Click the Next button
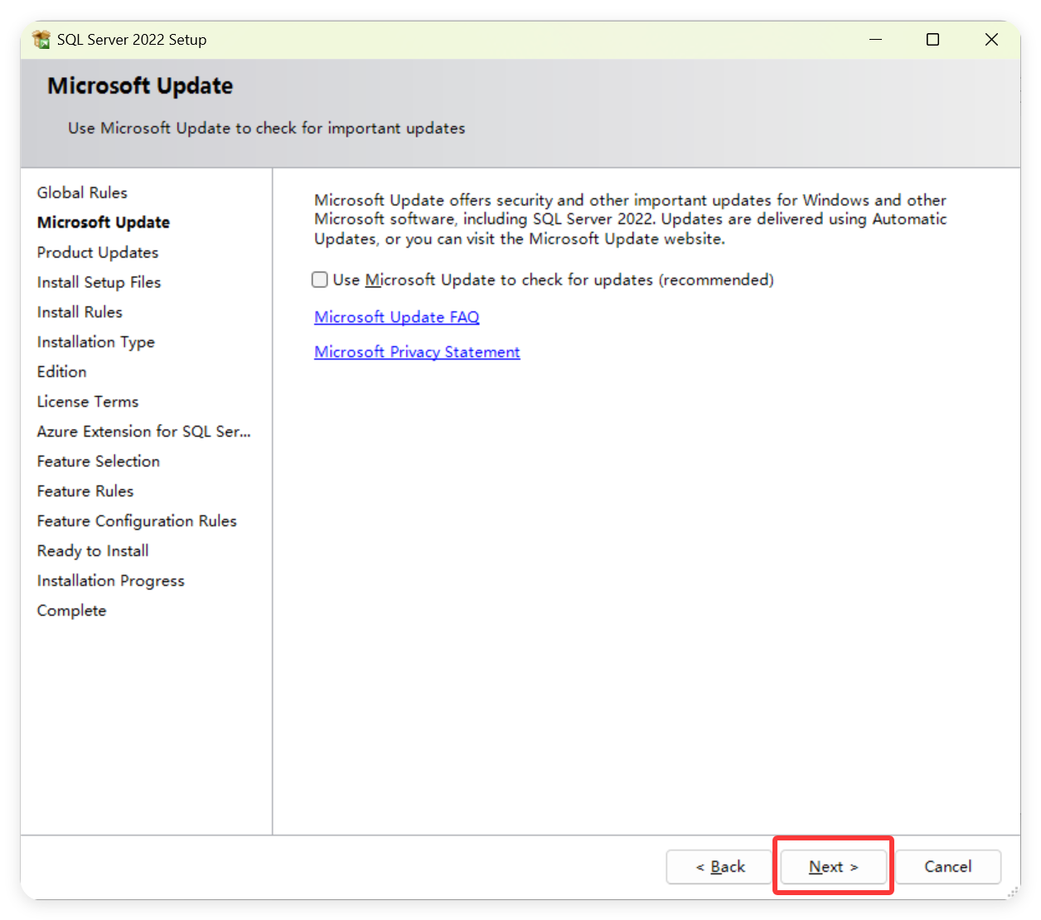This screenshot has width=1041, height=920. click(x=833, y=866)
